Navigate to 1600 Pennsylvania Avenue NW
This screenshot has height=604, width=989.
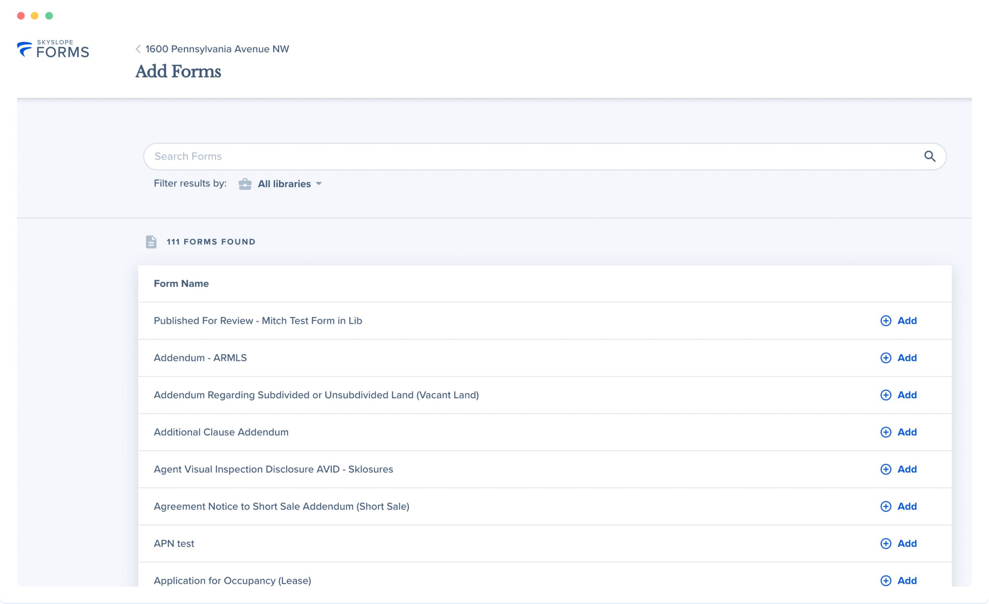(217, 49)
